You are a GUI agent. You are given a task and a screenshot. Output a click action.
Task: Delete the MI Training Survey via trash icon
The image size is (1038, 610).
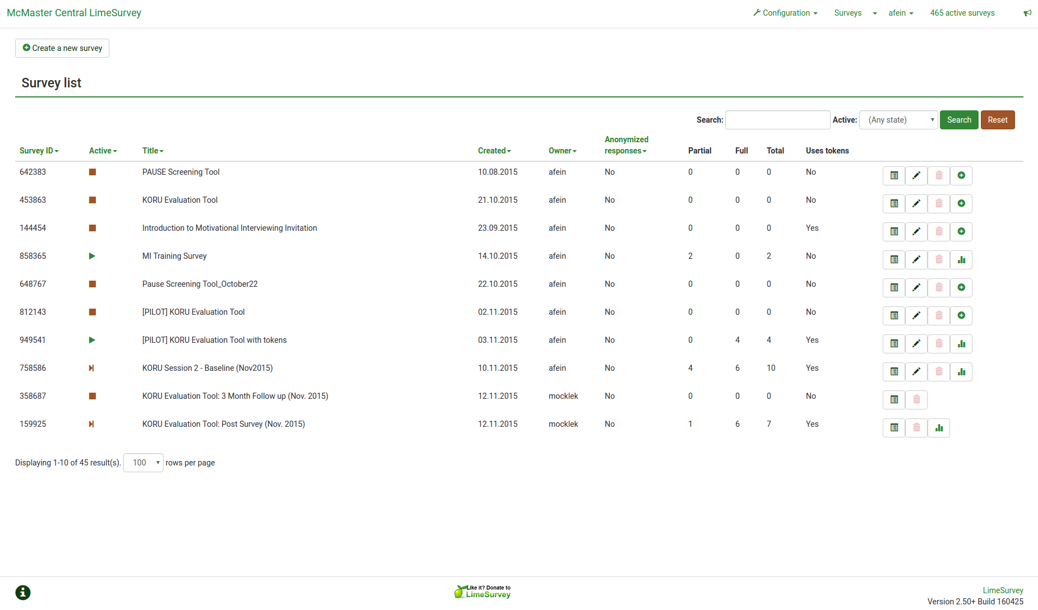[939, 260]
